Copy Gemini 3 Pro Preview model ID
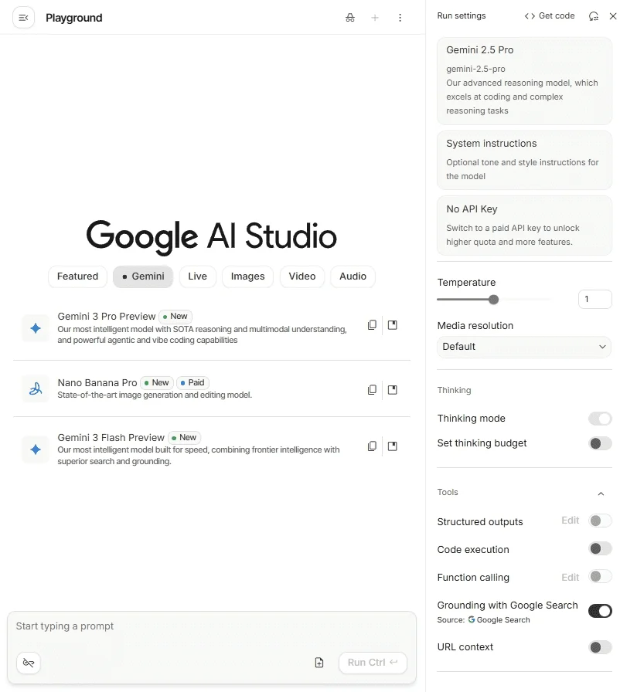 click(x=373, y=325)
